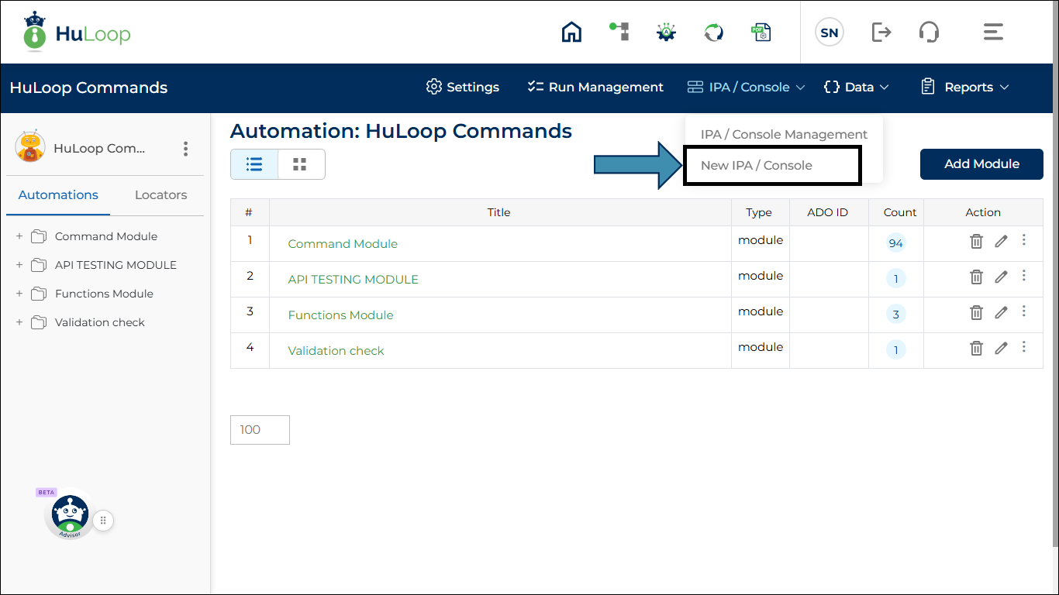Open the automation gear icon in the header
Image resolution: width=1059 pixels, height=595 pixels.
tap(666, 32)
